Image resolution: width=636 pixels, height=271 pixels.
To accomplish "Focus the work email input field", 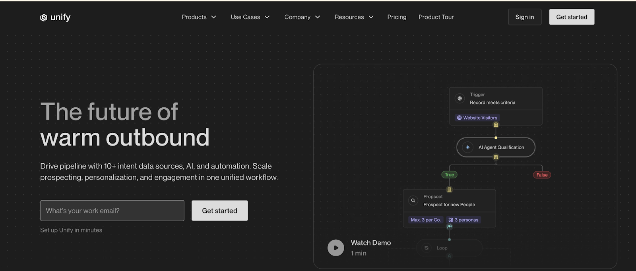I will [112, 211].
